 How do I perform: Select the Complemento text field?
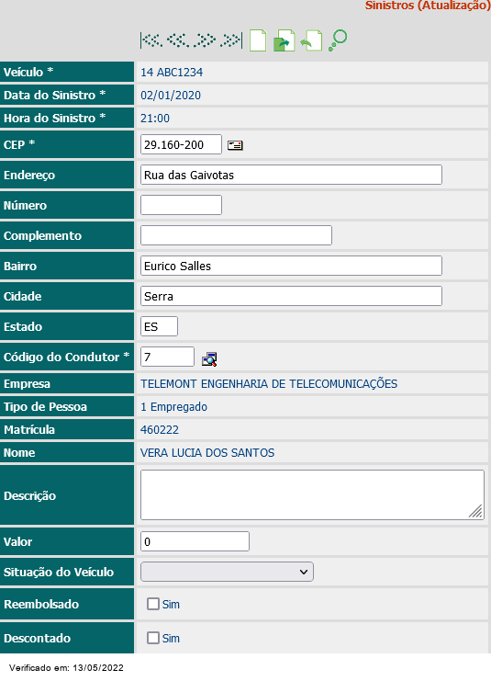tap(237, 235)
